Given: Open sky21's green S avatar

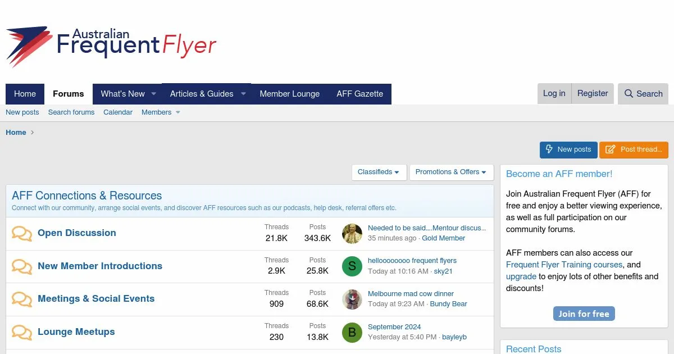Looking at the screenshot, I should pos(352,266).
